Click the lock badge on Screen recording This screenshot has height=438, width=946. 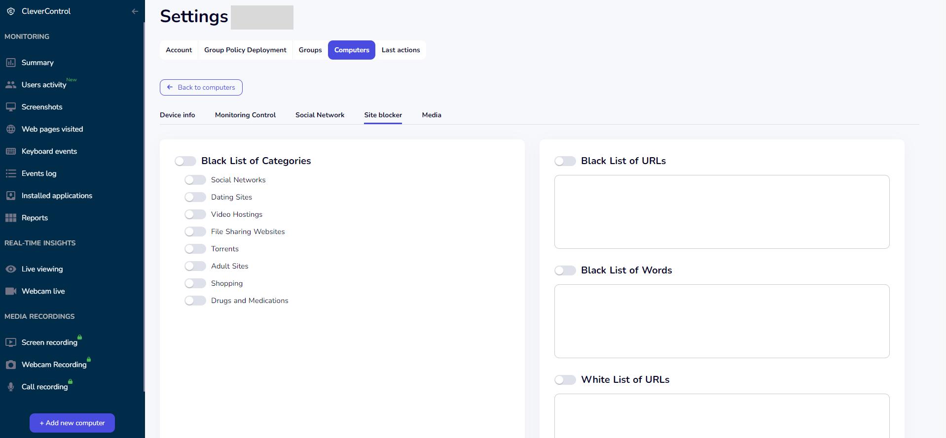[x=79, y=337]
